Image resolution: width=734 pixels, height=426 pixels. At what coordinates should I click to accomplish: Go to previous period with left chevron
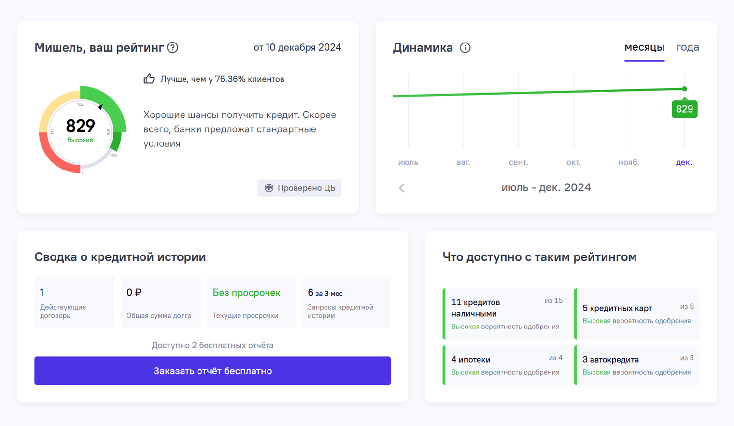tap(402, 188)
